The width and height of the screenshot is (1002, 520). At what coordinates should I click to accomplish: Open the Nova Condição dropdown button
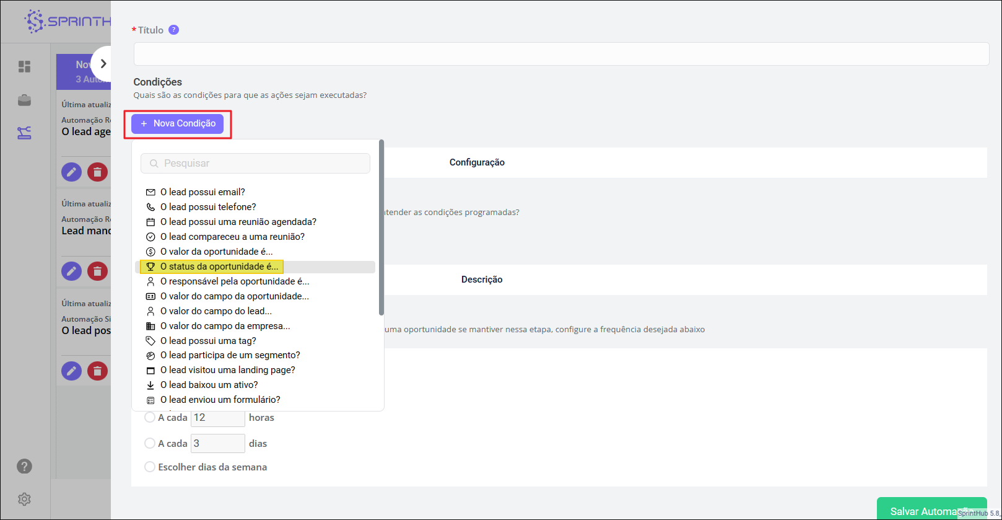tap(178, 123)
